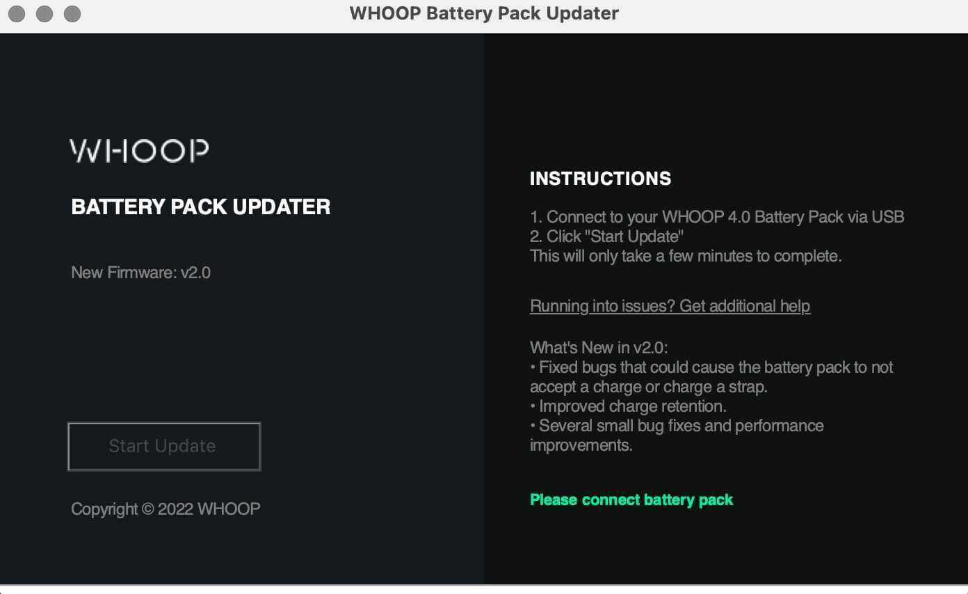Click the Please connect battery pack status message

(631, 499)
